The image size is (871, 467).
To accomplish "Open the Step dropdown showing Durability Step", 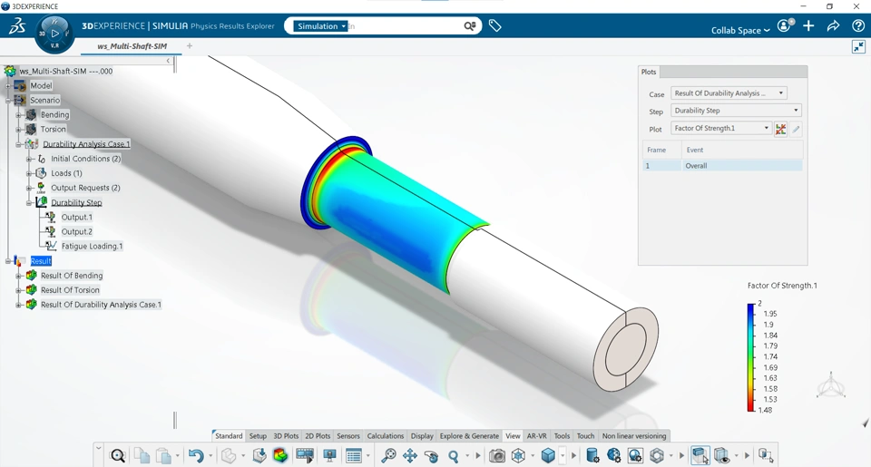I will coord(736,111).
